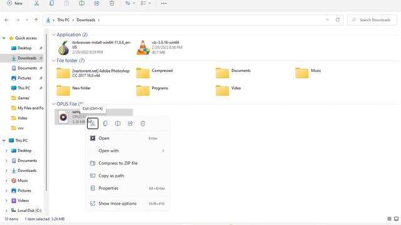Click the Rename icon in top toolbar
The image size is (401, 225).
click(x=81, y=3)
